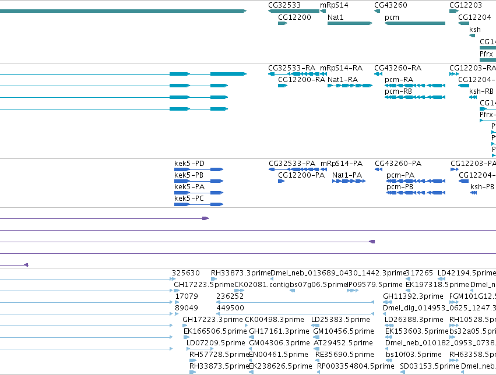496x375 pixels.
Task: Click the 449500 feature label
Action: [230, 308]
